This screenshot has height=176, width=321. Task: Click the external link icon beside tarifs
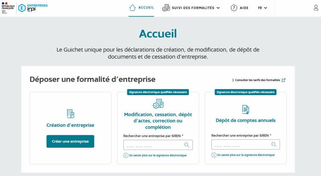coord(283,80)
